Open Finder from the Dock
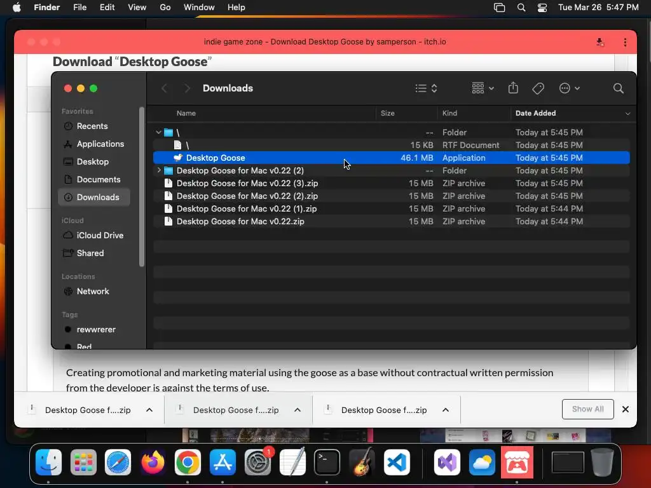 click(x=48, y=462)
